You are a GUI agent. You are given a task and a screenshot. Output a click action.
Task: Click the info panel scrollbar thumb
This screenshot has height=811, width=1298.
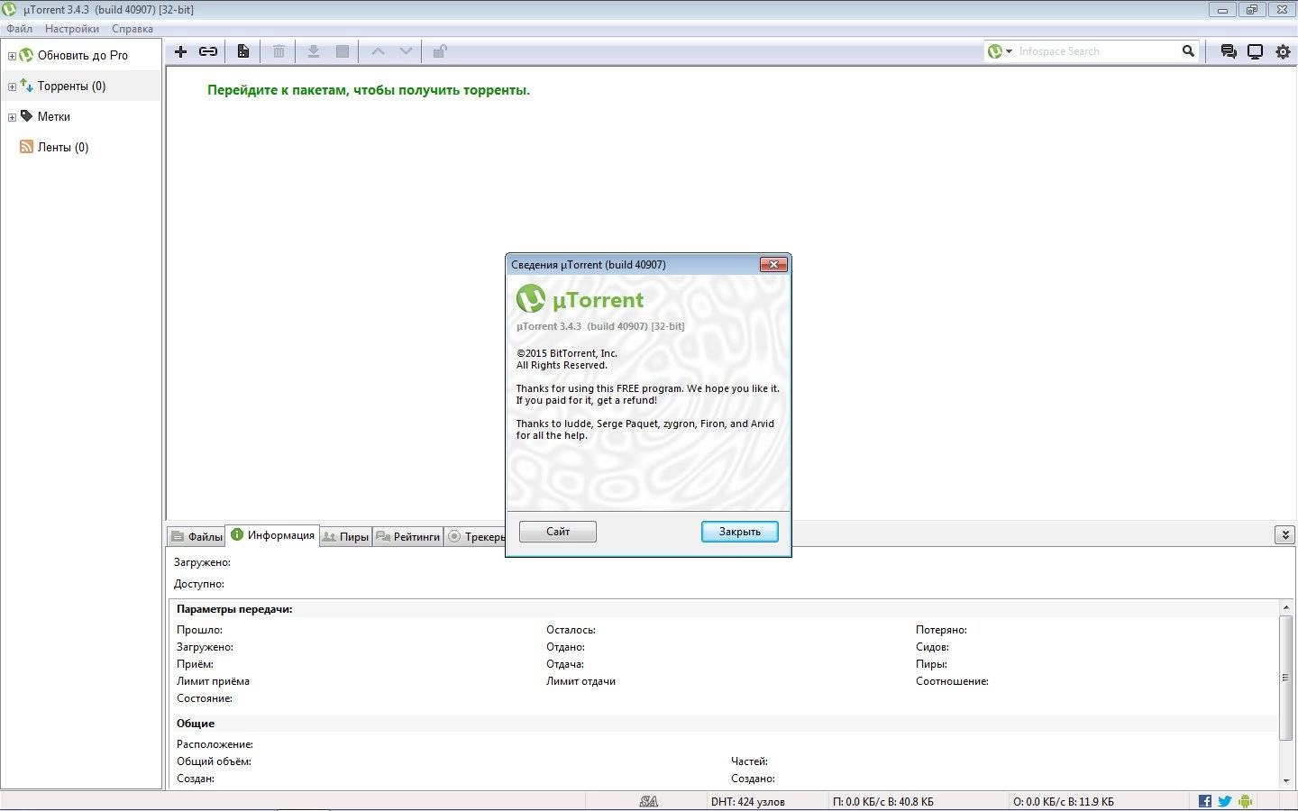(x=1286, y=678)
